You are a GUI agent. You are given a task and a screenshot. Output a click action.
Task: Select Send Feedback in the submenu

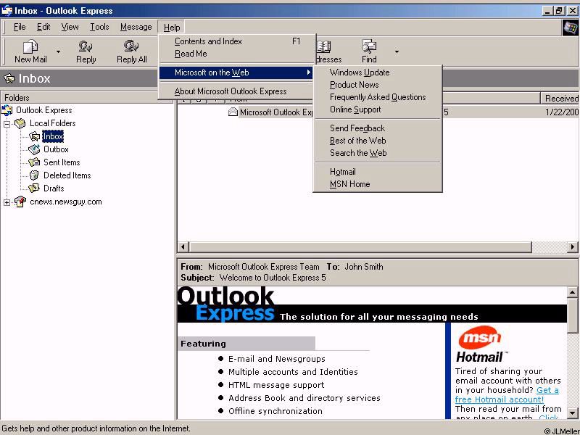pos(357,128)
